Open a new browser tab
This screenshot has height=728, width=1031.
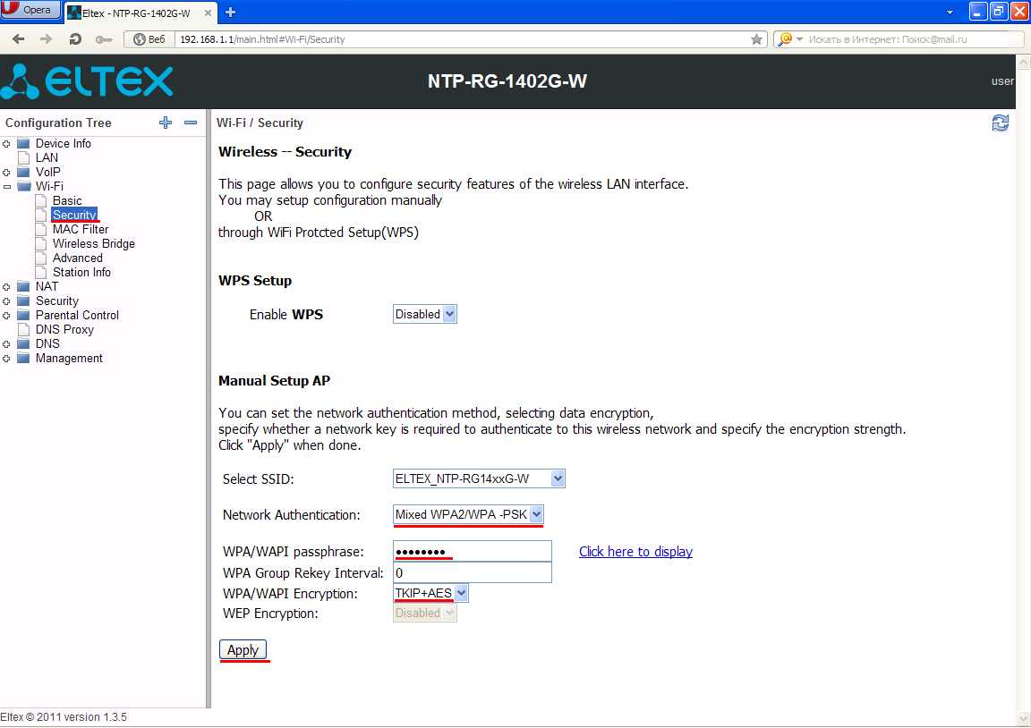(x=230, y=12)
